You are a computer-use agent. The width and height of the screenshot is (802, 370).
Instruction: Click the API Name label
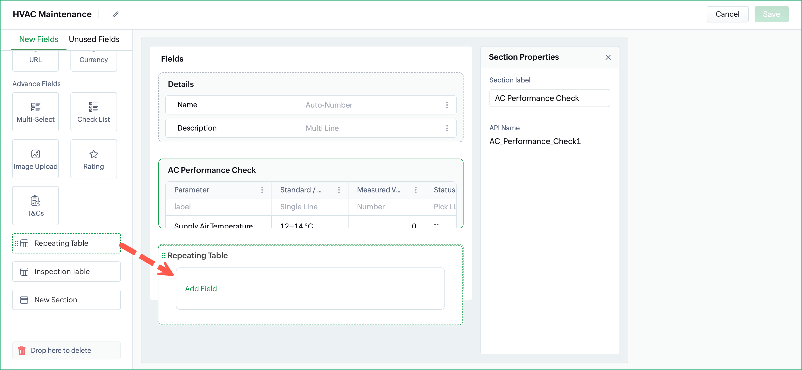coord(504,128)
